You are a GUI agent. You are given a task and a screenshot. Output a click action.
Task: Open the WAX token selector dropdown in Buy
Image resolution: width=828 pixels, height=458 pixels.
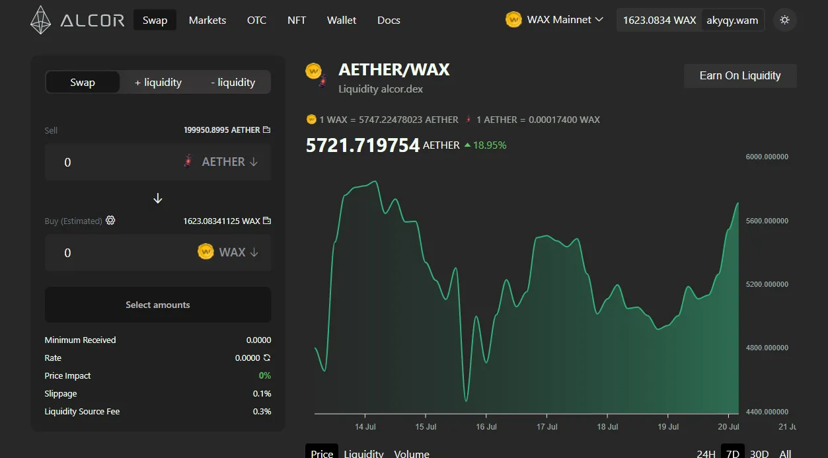point(228,252)
